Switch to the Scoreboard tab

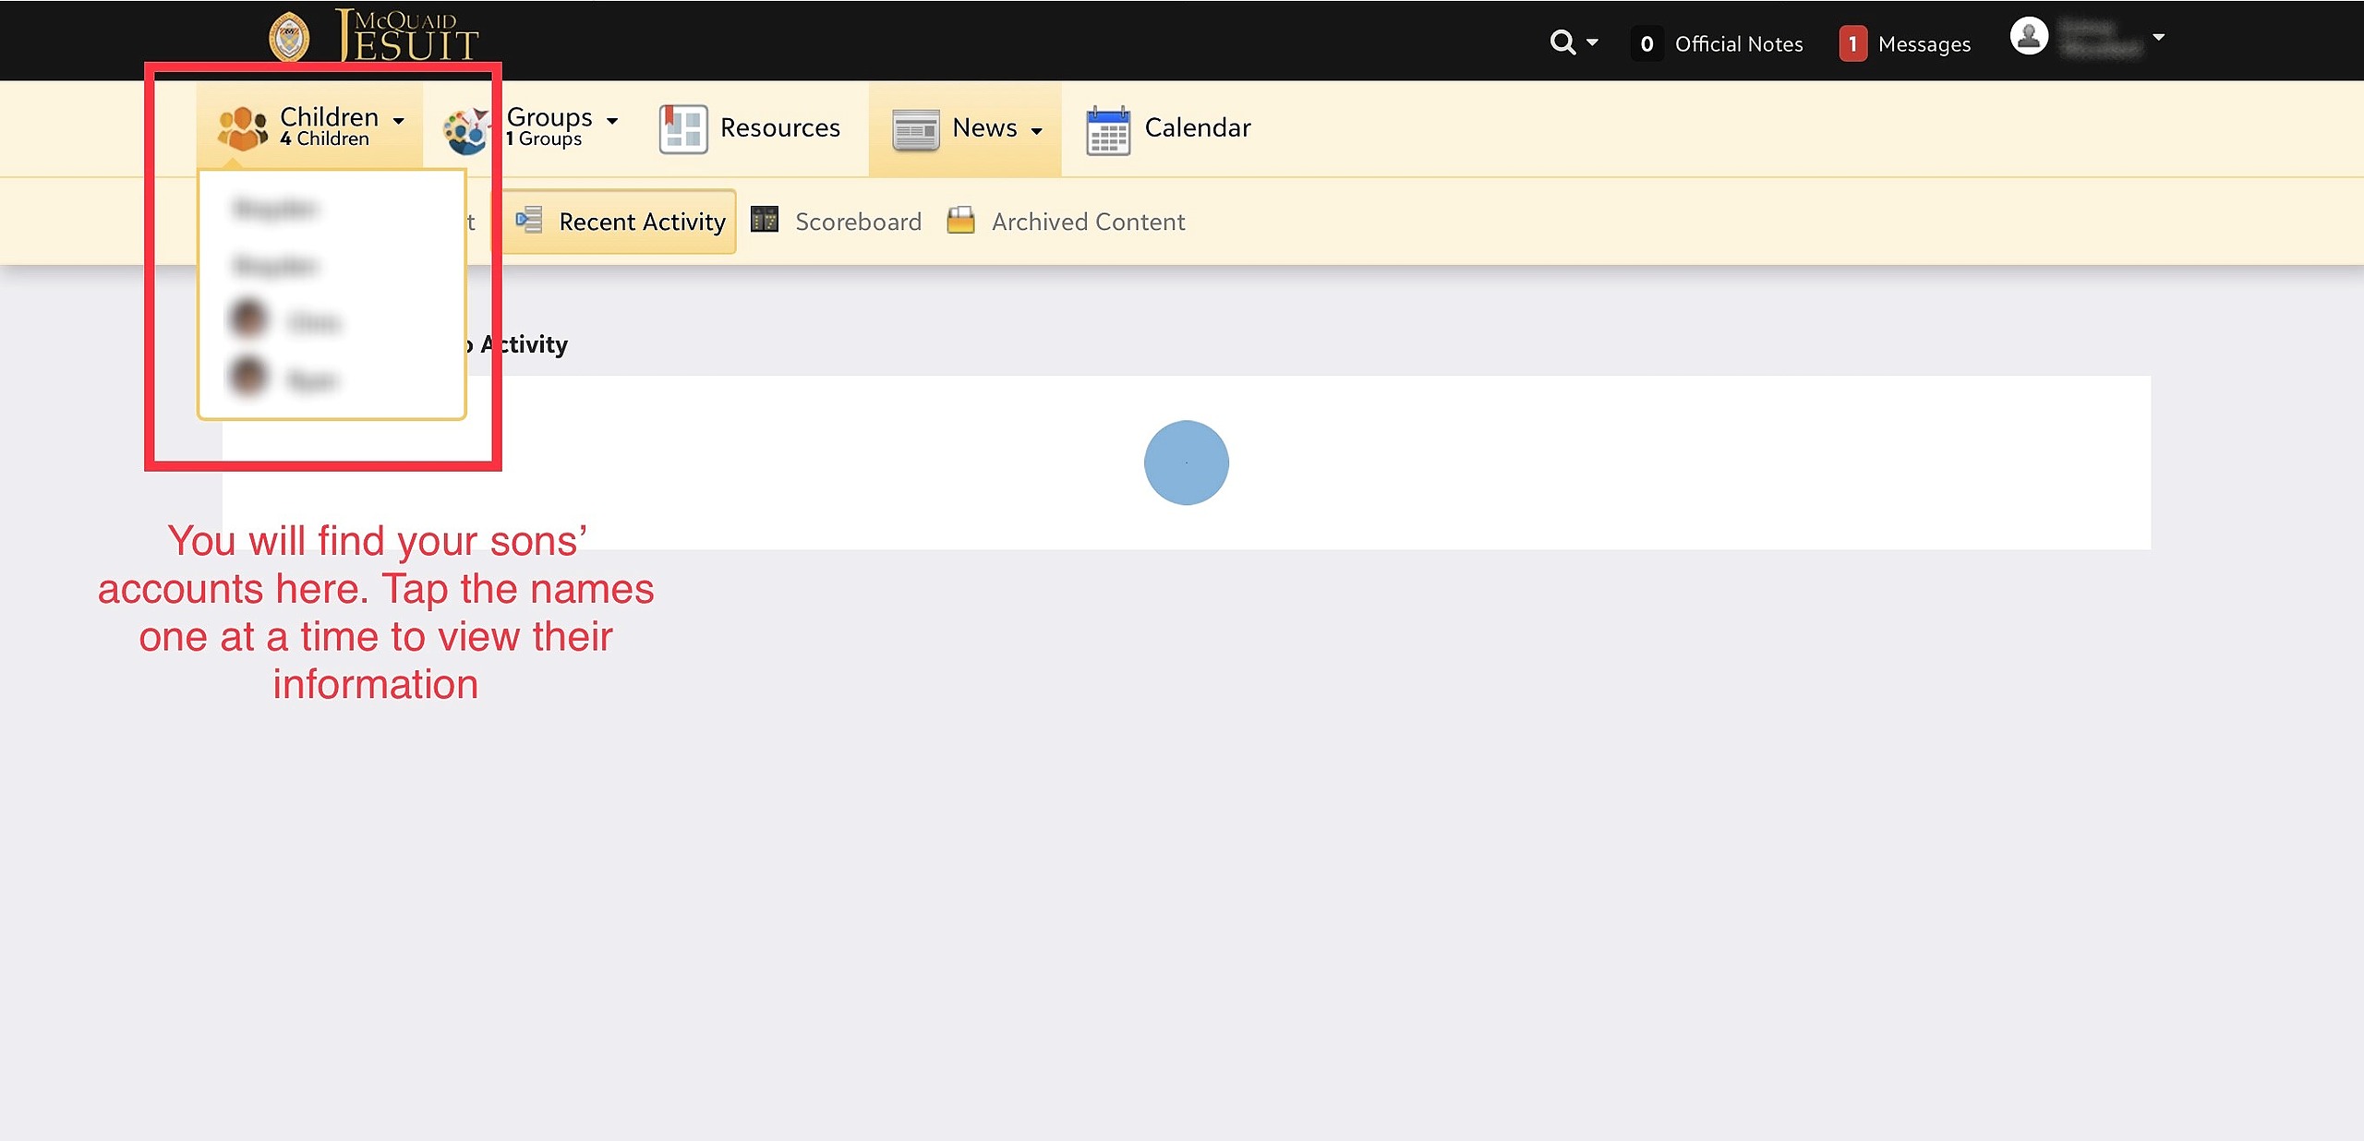pyautogui.click(x=858, y=222)
